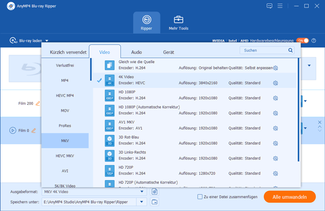Click the HD 1080P Automatische Korrektur icon

point(109,110)
